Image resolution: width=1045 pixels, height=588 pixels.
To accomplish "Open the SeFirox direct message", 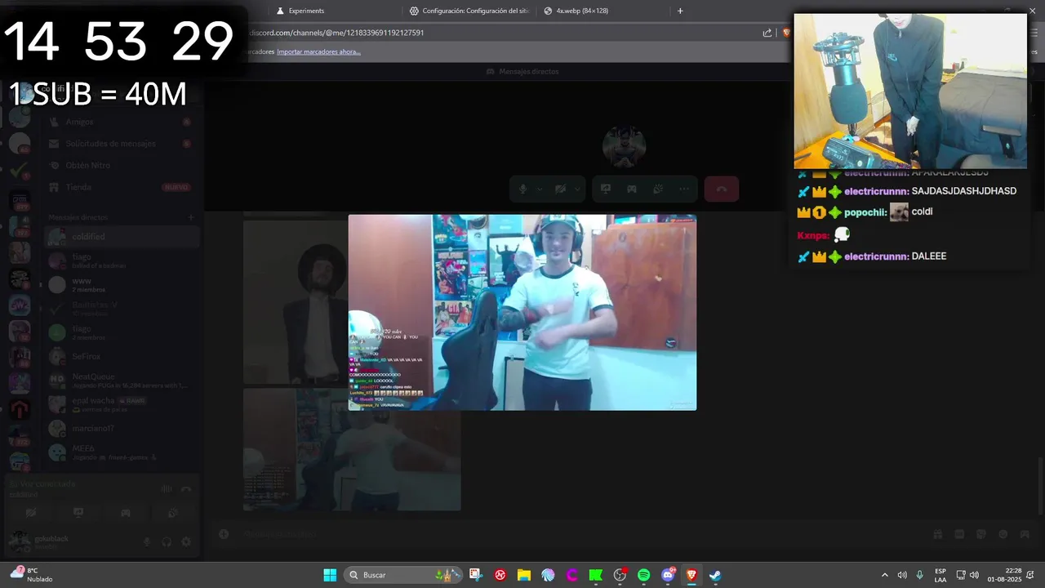I will [121, 356].
